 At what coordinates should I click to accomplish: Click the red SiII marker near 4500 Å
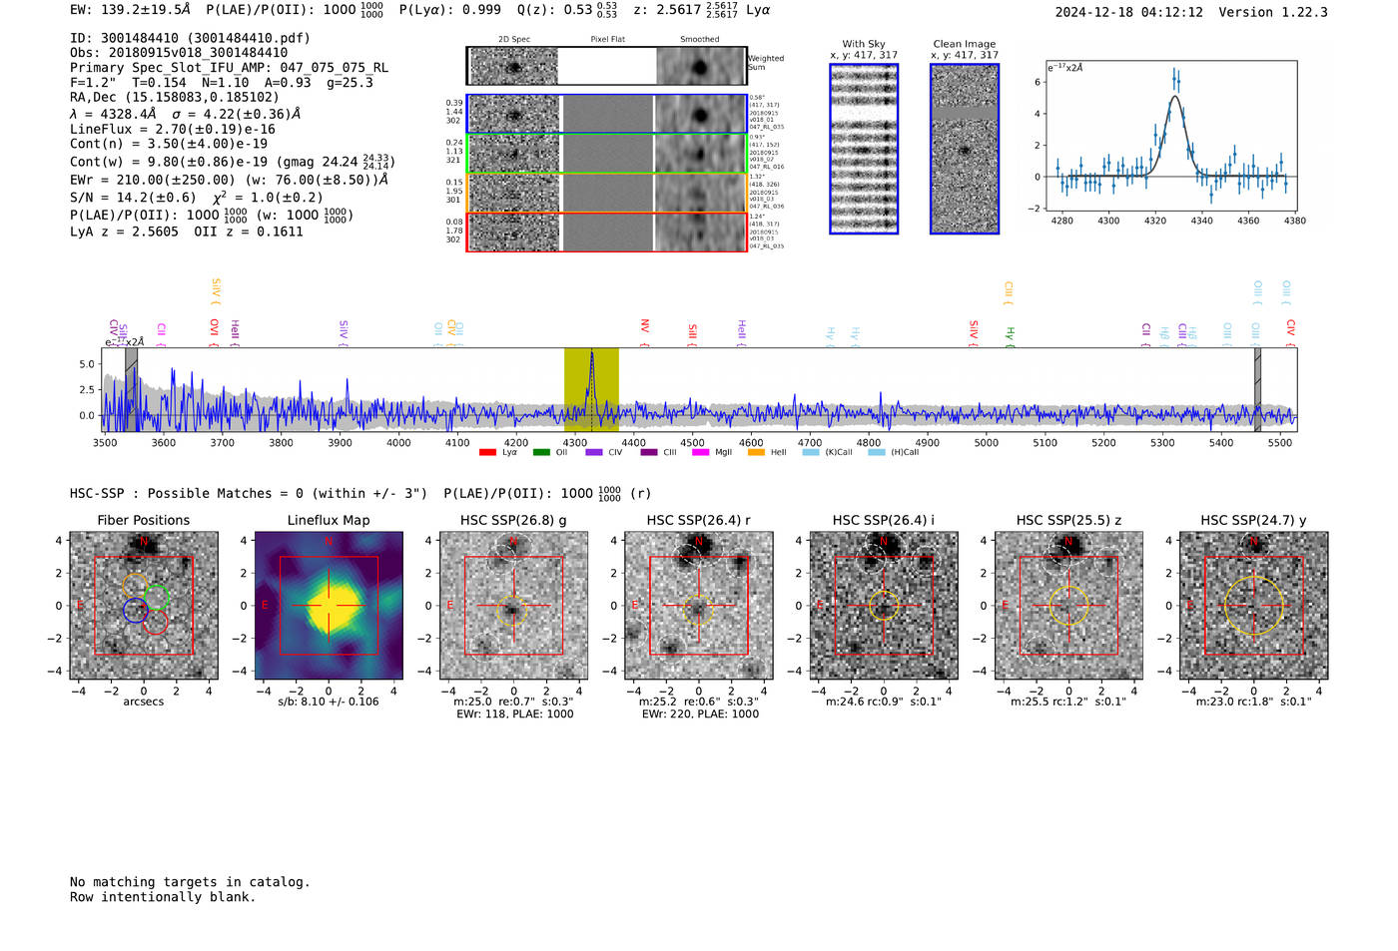tap(692, 333)
